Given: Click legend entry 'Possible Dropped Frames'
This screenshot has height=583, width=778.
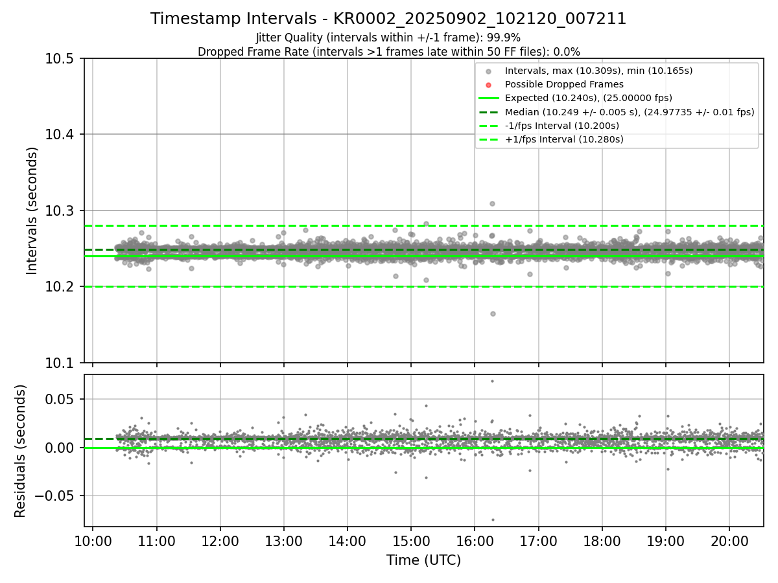Looking at the screenshot, I should [x=564, y=84].
